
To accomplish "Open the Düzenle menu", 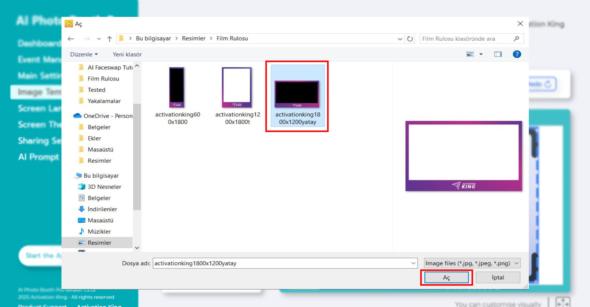I will tap(84, 54).
